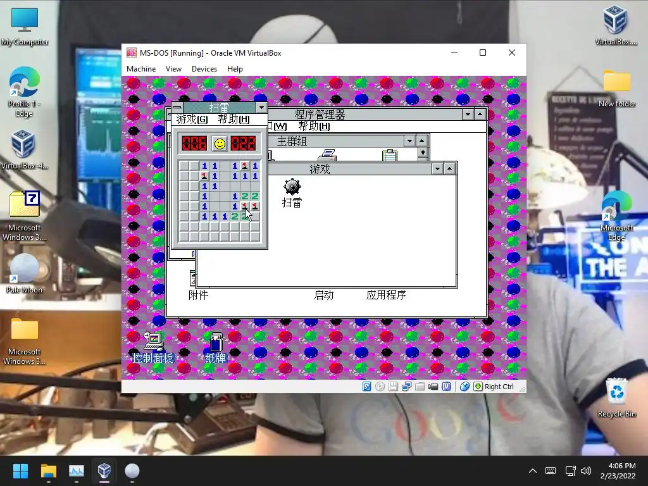Click the VirtualBox icon in the window title bar
Viewport: 648px width, 486px height.
pos(132,53)
